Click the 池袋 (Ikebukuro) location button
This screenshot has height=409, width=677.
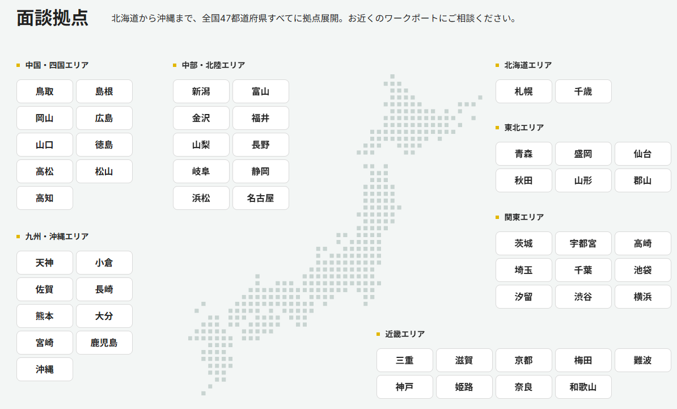[642, 270]
